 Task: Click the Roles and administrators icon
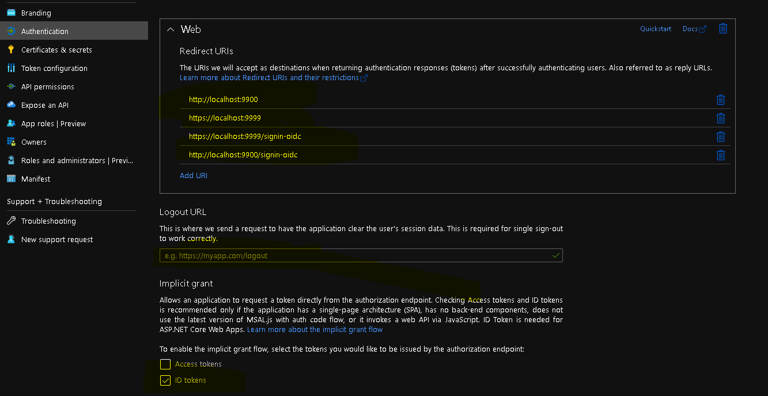coord(11,160)
